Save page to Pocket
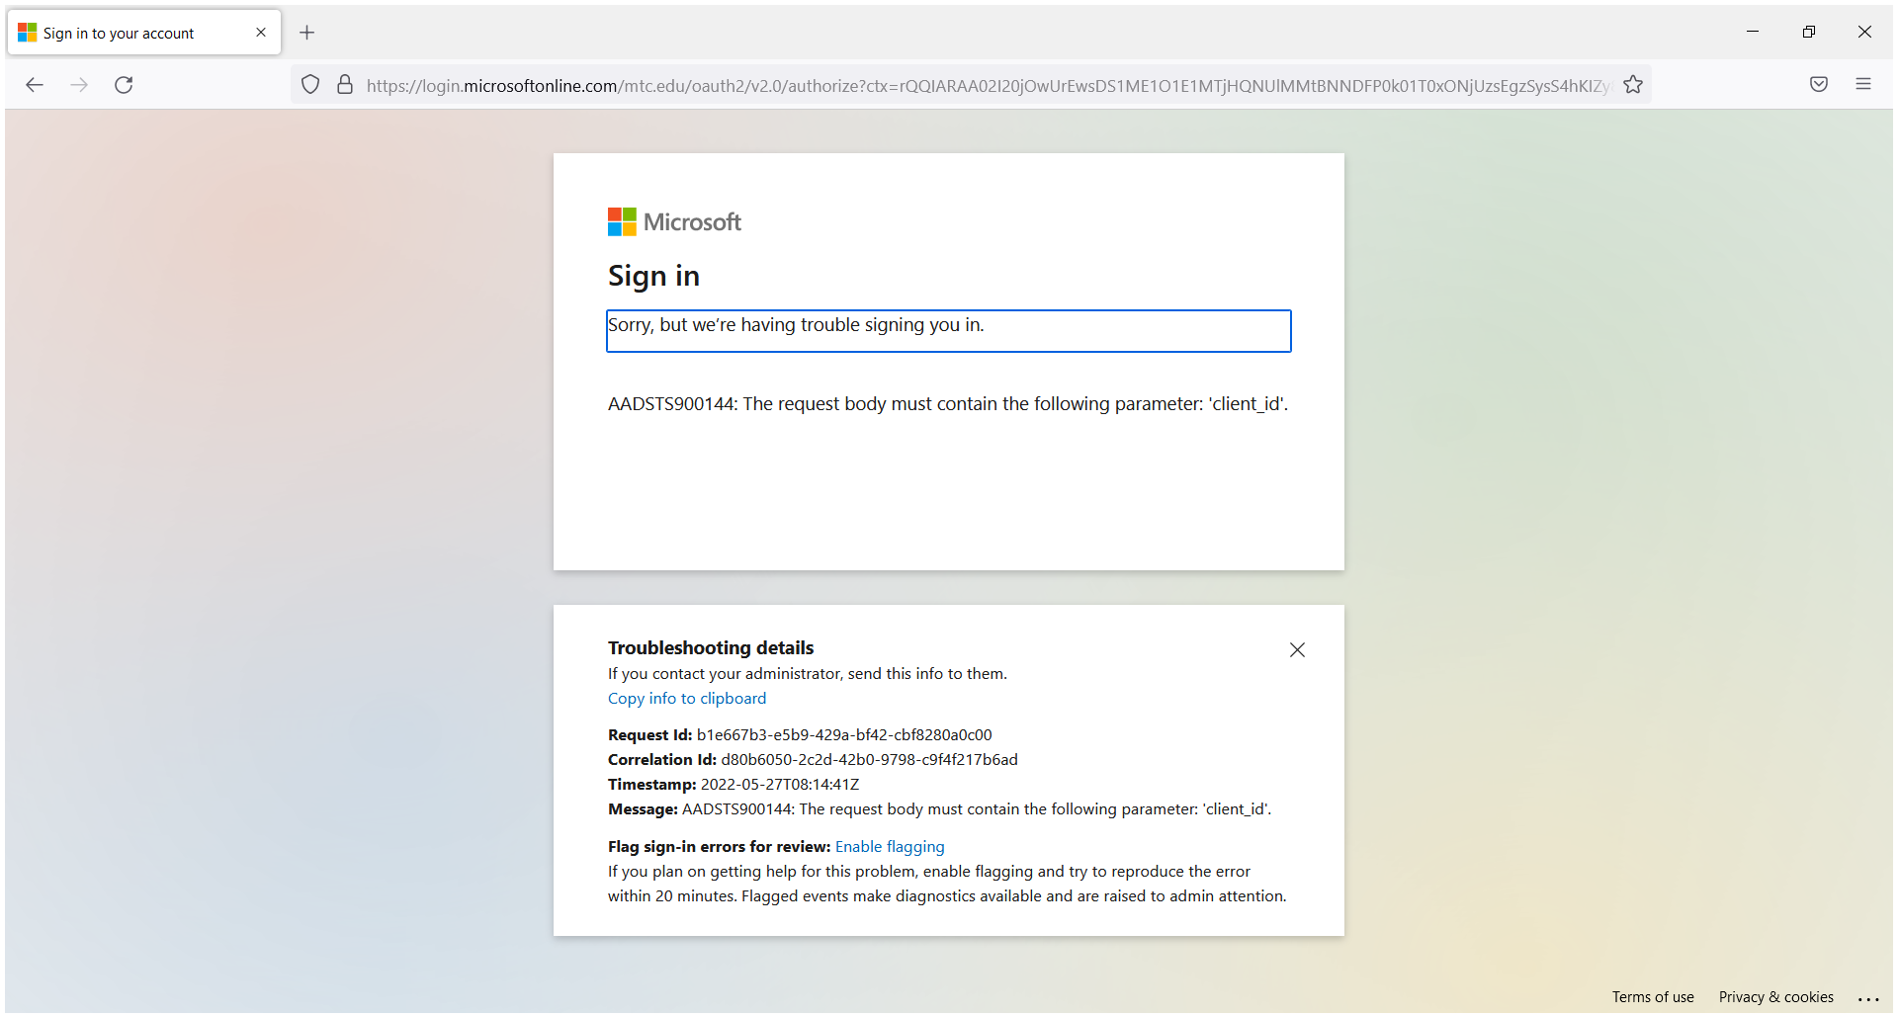The image size is (1899, 1016). (x=1818, y=84)
